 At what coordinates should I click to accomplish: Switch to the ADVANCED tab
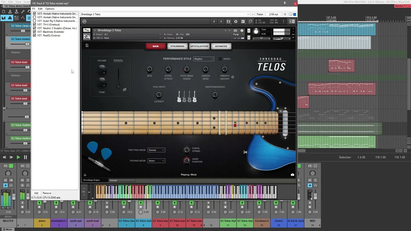(221, 46)
